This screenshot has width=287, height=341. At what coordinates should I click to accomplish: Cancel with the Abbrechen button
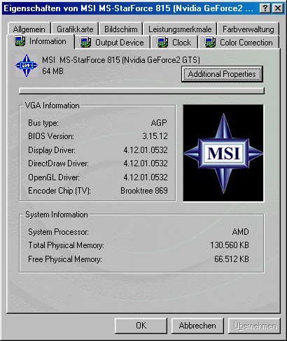pos(197,326)
